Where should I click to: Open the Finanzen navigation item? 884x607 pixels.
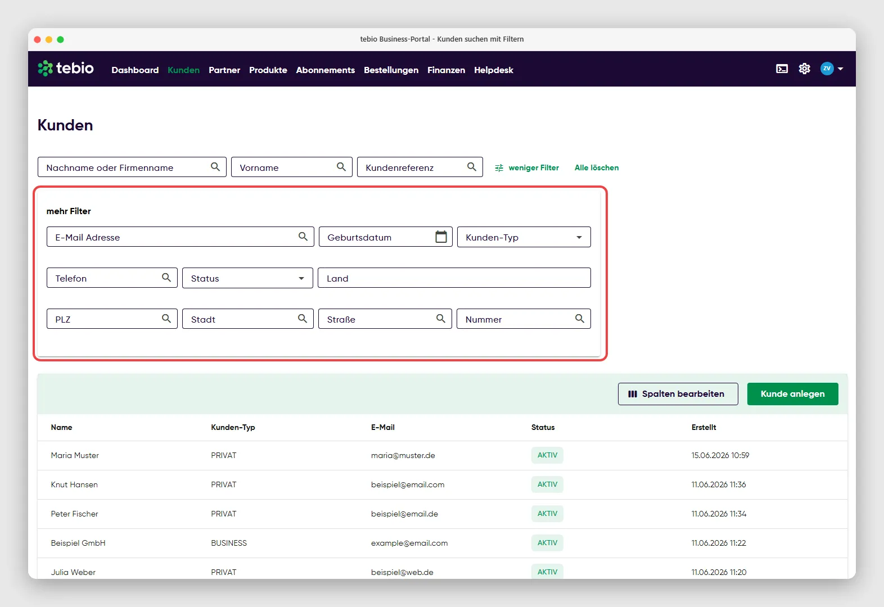(446, 70)
